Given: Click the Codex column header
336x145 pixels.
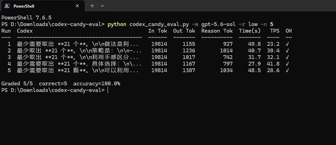Looking at the screenshot, I should coord(25,31).
